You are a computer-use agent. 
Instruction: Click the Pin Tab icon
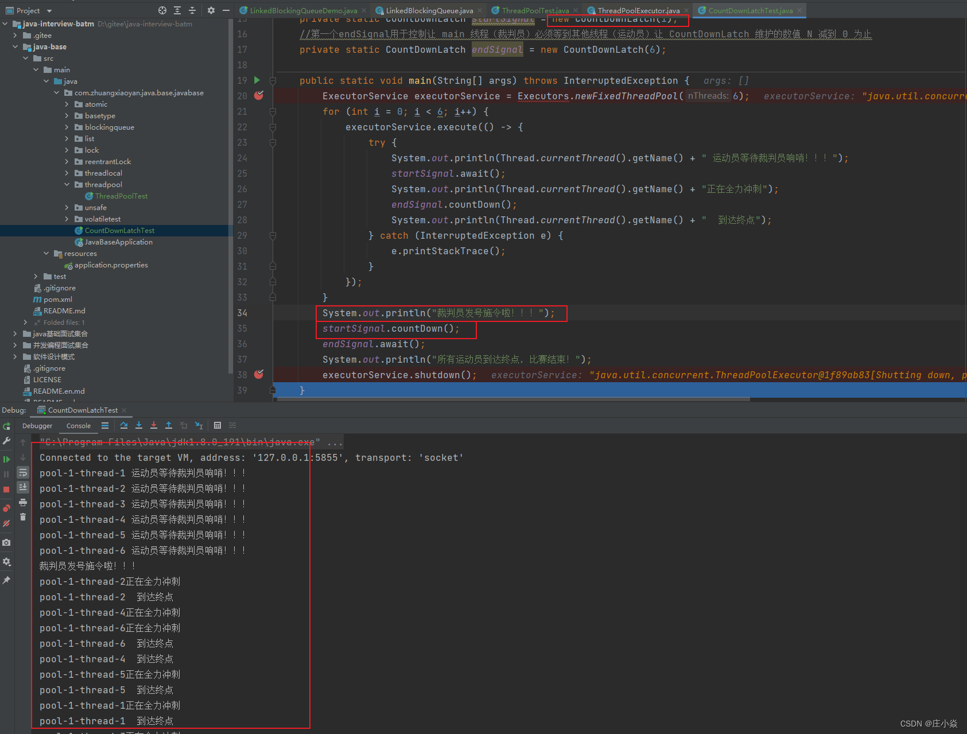tap(6, 580)
